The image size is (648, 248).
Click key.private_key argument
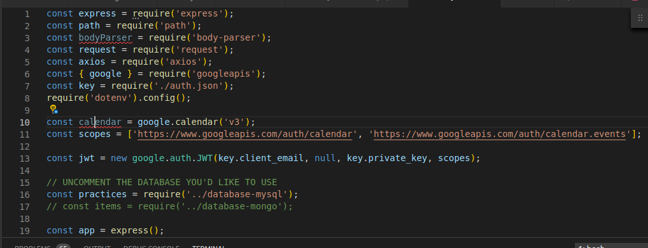387,158
